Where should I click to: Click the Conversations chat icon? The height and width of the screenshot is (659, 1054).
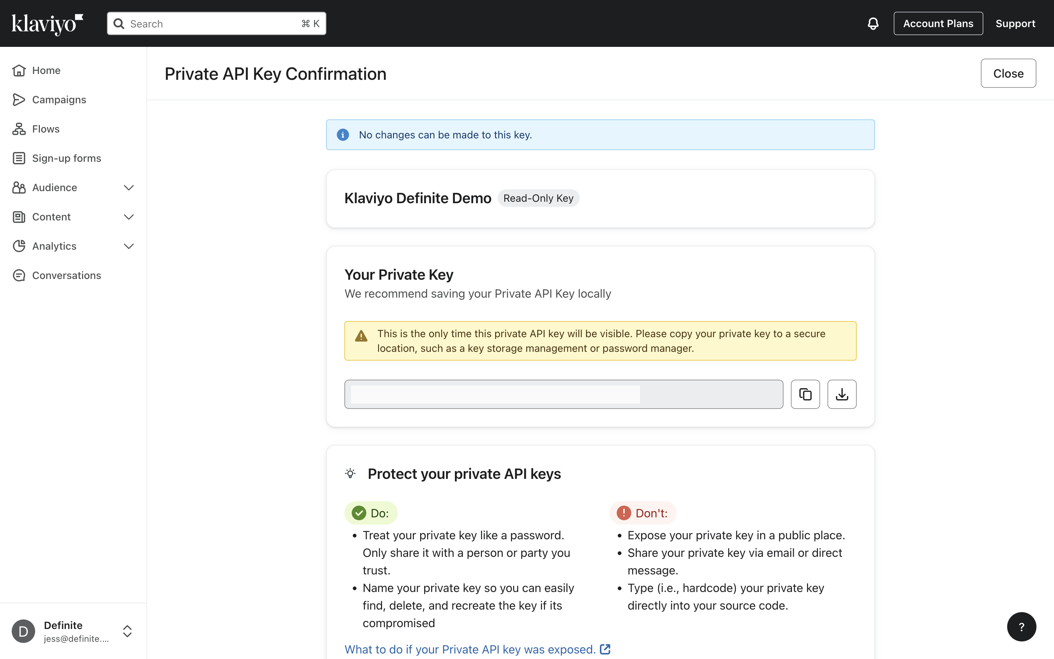pos(19,275)
